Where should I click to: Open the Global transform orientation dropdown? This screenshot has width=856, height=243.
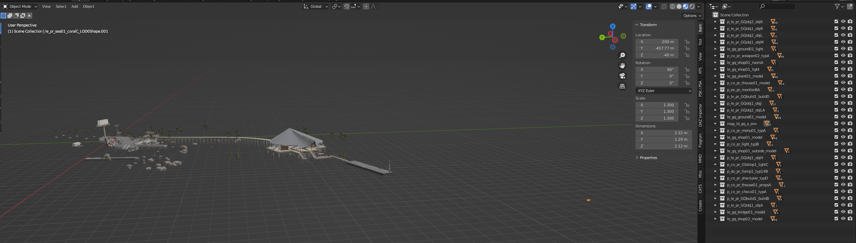[x=316, y=6]
